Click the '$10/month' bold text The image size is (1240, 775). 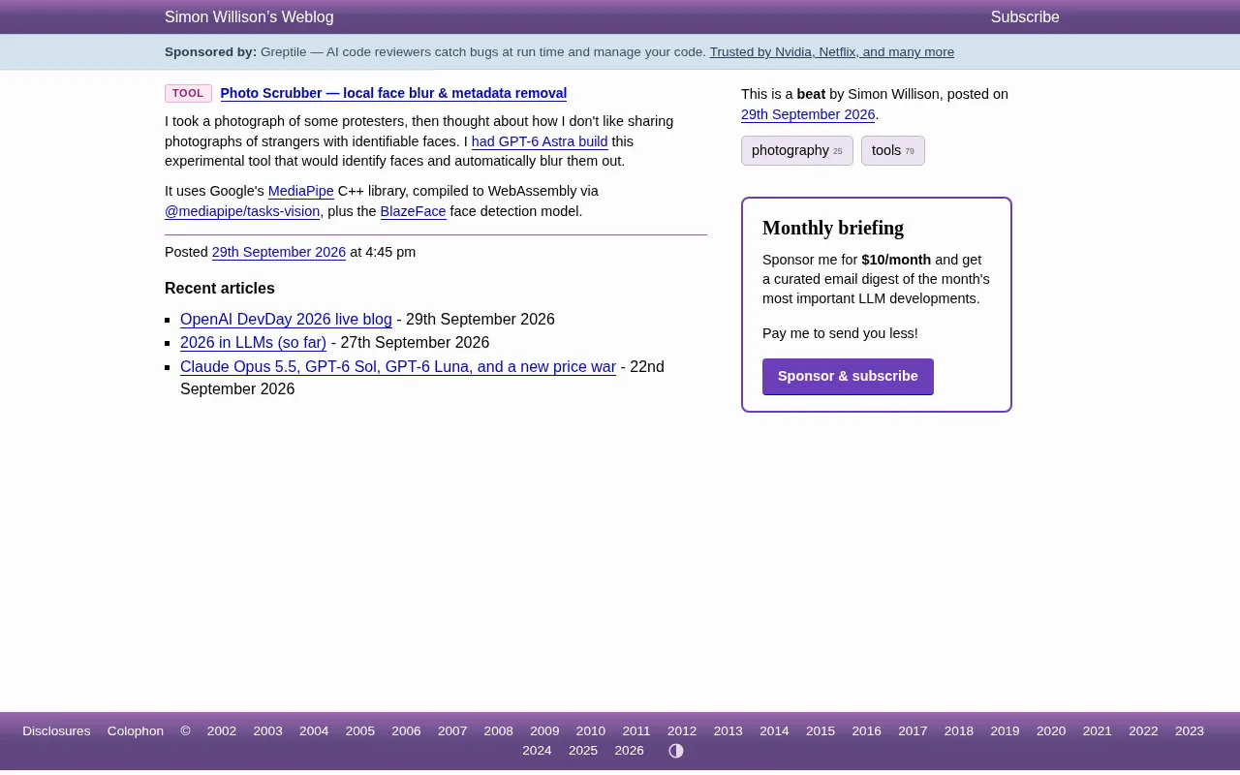tap(896, 260)
